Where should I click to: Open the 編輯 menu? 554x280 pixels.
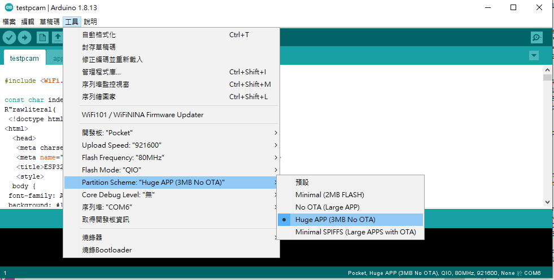coord(28,22)
